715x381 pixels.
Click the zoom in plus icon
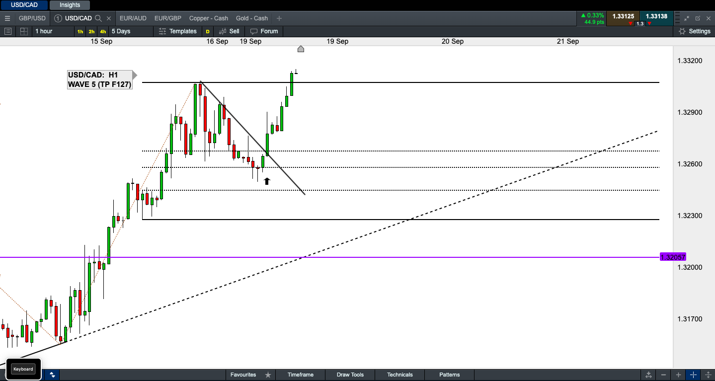coord(678,375)
